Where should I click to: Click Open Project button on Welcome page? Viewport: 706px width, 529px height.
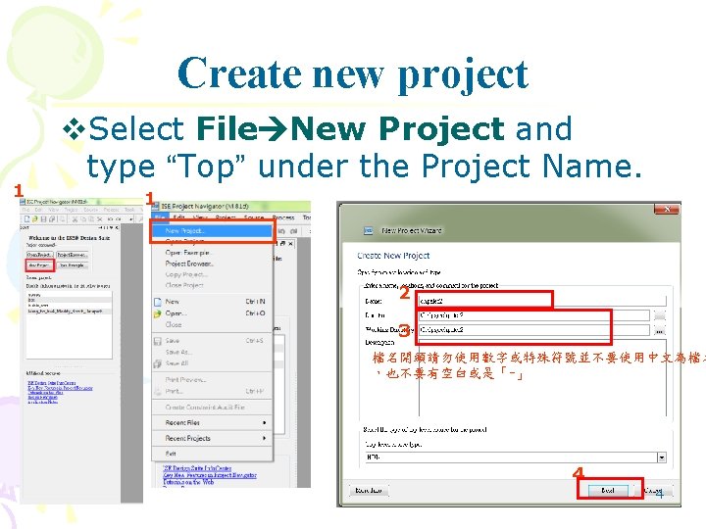[39, 255]
